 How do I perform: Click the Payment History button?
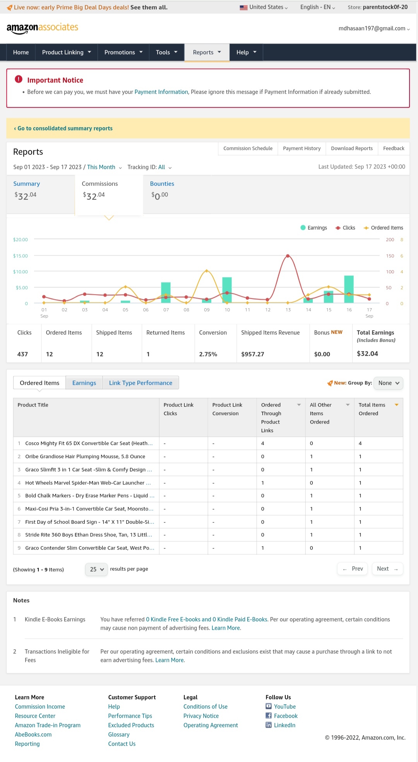302,148
